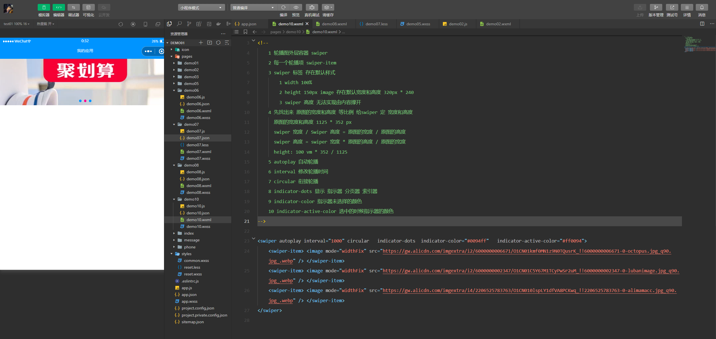Open the messages bell icon
The width and height of the screenshot is (716, 339).
702,7
